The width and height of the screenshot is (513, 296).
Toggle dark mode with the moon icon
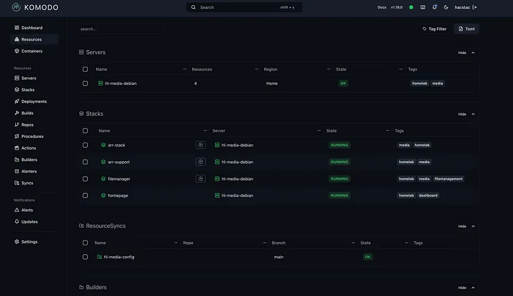[x=446, y=8]
